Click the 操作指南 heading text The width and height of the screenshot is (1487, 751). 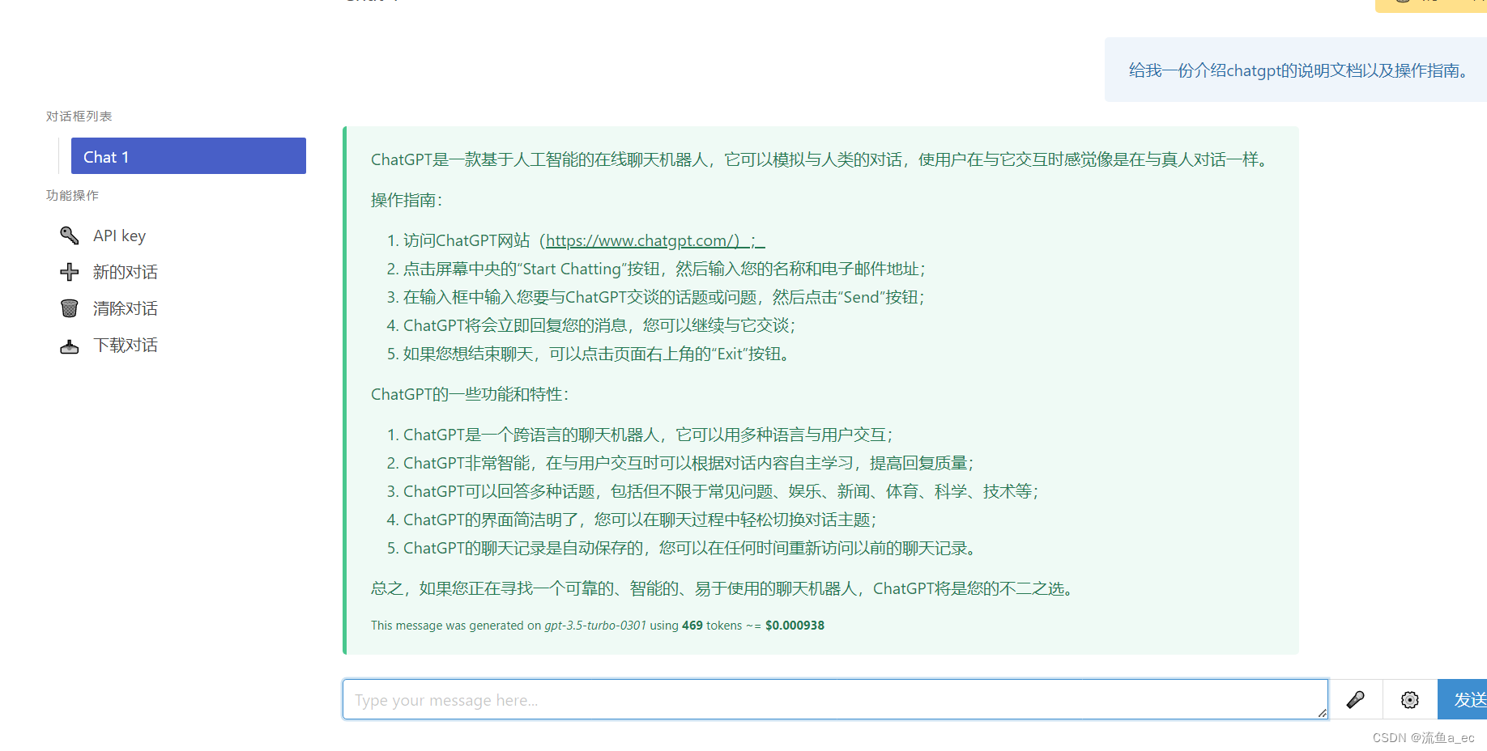click(x=407, y=200)
